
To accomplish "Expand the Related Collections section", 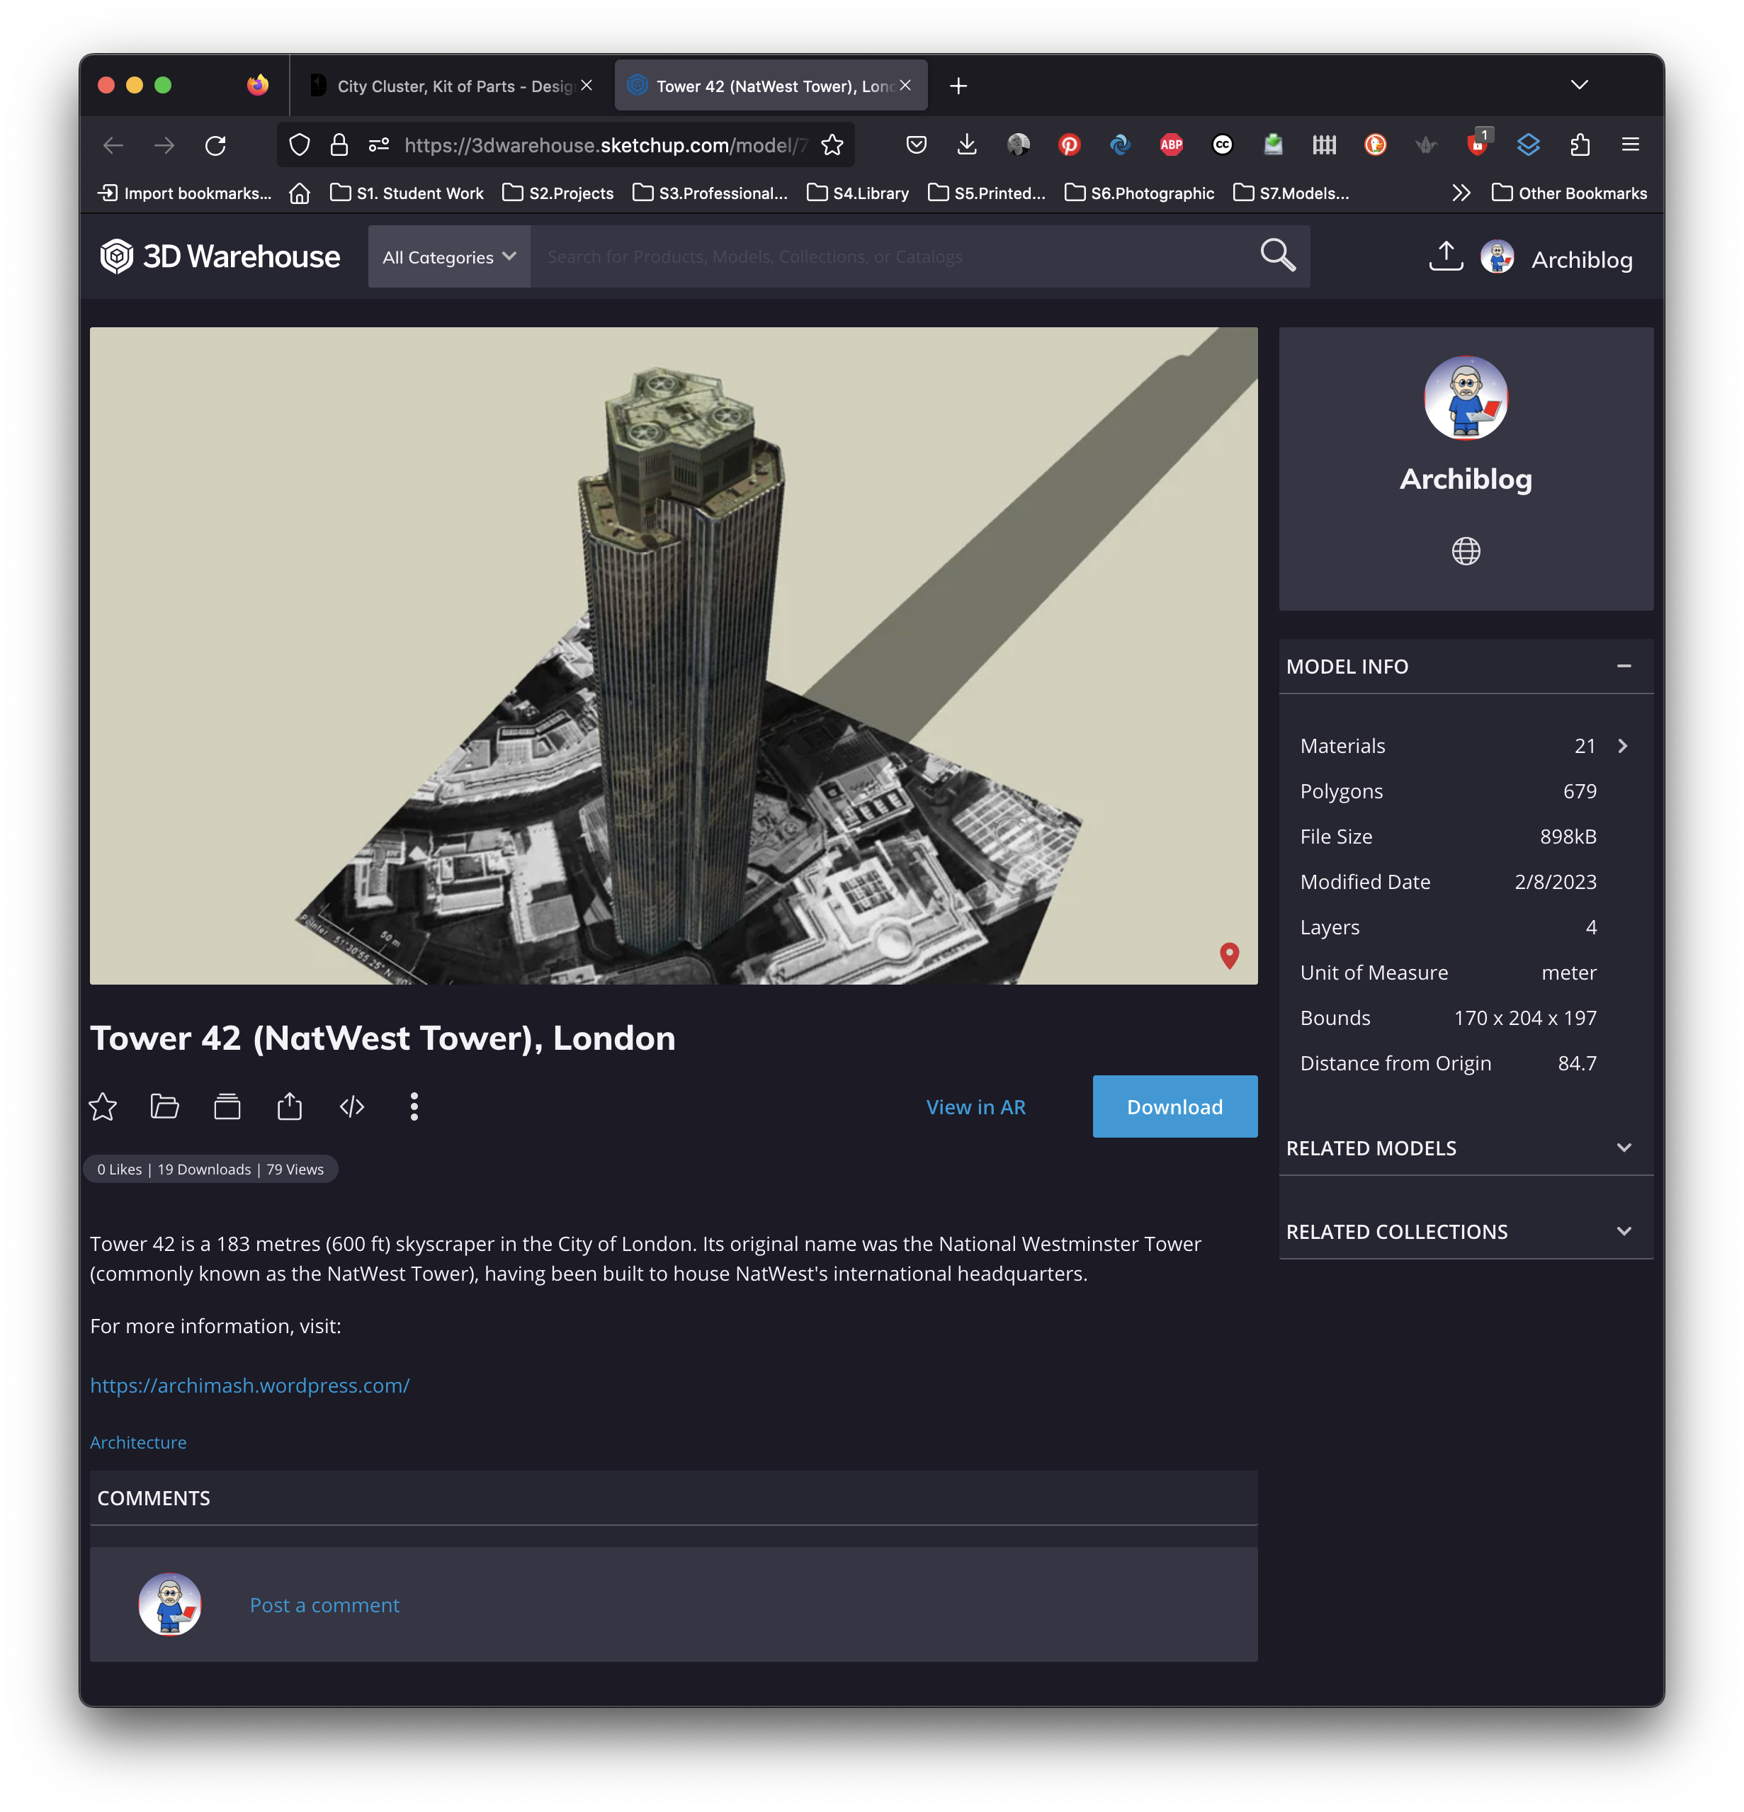I will click(1624, 1233).
